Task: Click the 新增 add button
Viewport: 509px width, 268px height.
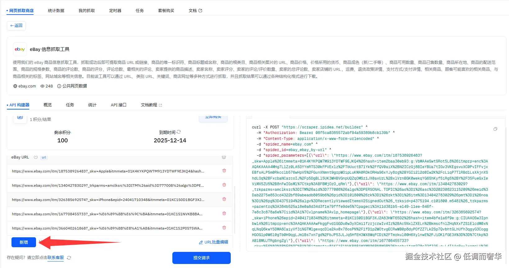Action: point(24,242)
